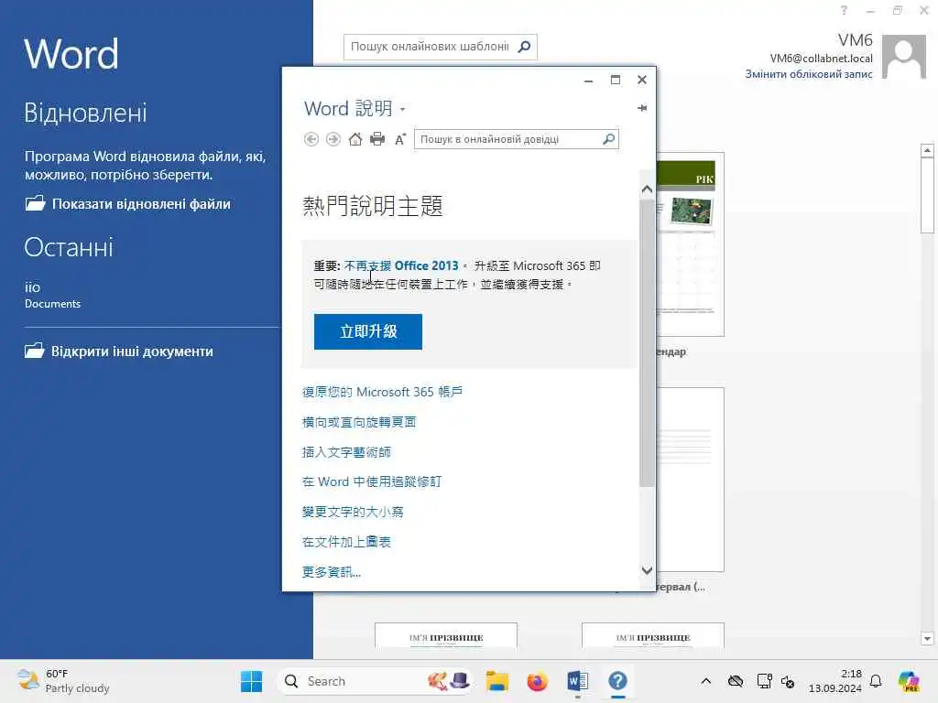Open the 變更文字的大小寫 help topic
The image size is (938, 703).
[353, 512]
